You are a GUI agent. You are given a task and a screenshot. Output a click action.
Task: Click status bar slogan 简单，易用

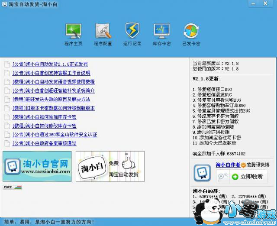[x=49, y=222]
